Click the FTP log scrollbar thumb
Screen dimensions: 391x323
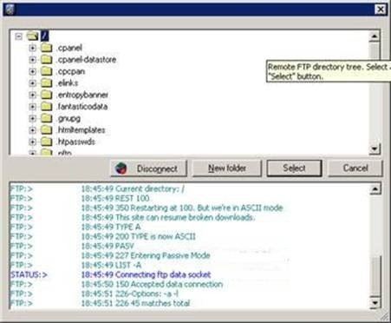(x=375, y=276)
